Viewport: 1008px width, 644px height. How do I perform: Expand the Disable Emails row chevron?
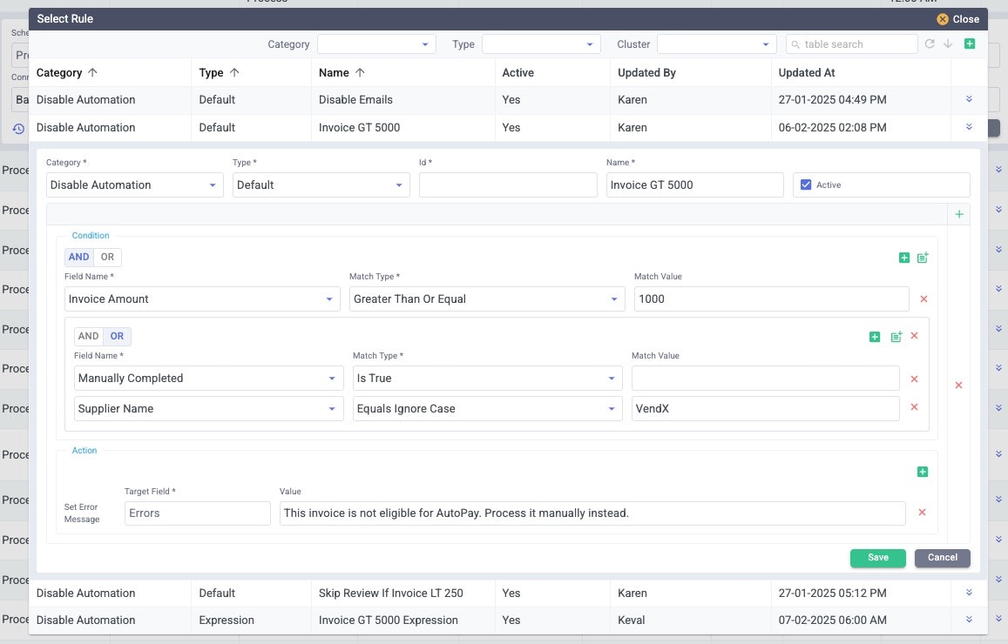tap(969, 99)
